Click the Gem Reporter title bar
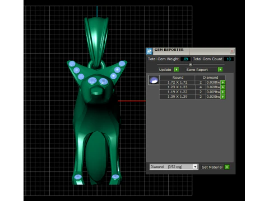This screenshot has width=269, height=201. pyautogui.click(x=191, y=51)
